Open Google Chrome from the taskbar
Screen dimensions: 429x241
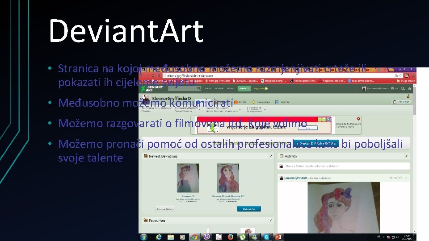click(194, 237)
